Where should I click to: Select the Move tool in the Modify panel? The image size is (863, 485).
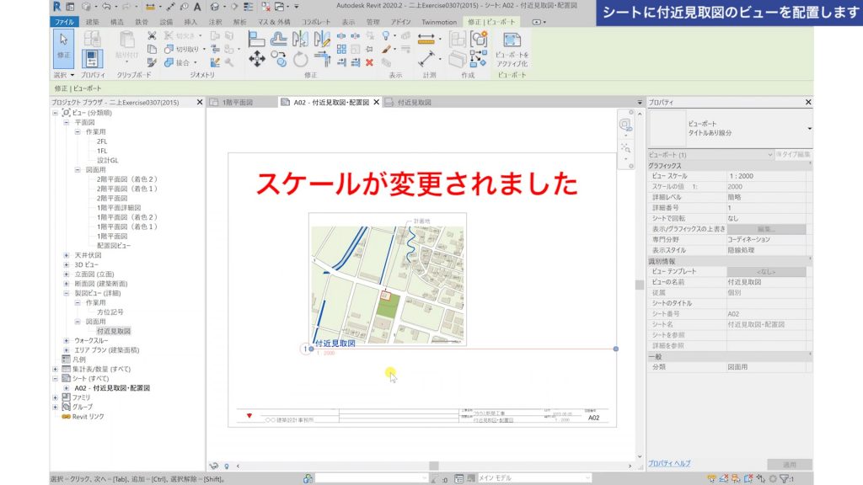[255, 58]
